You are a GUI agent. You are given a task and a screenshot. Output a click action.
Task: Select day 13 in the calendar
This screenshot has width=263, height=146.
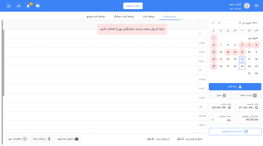tap(228, 52)
